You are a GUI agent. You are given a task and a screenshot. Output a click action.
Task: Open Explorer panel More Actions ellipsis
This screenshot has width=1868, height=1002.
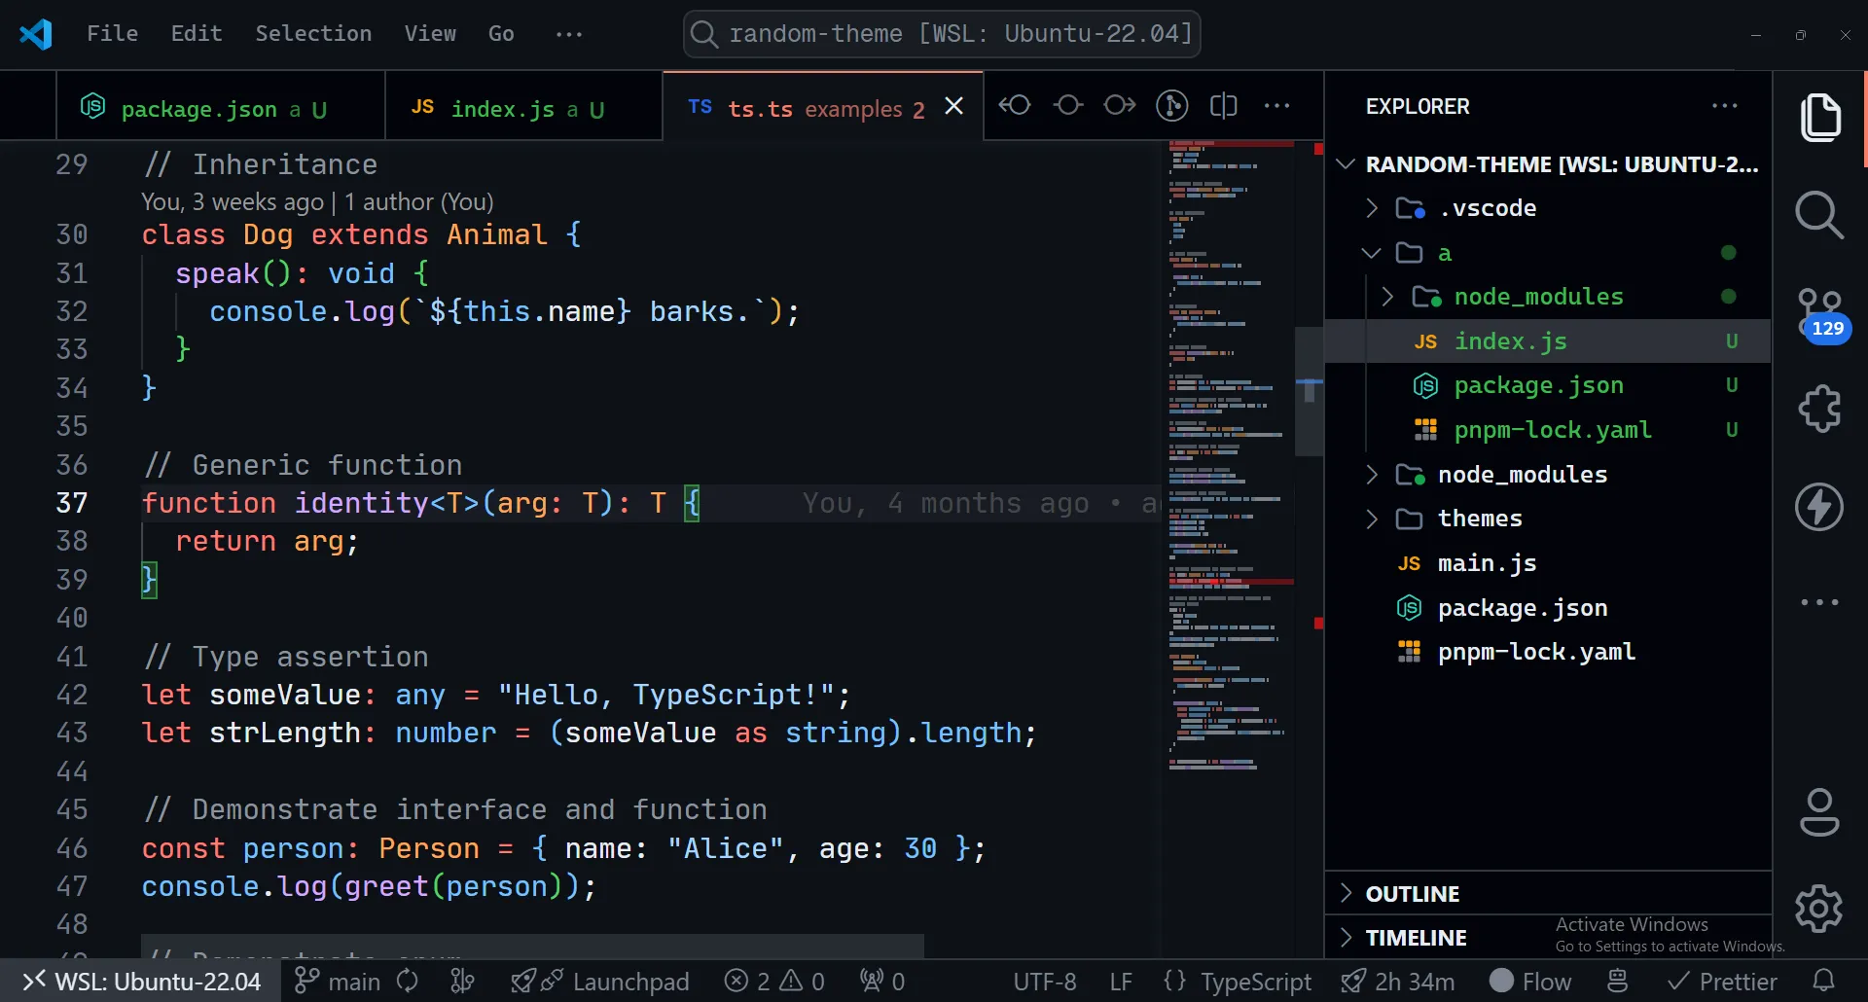[x=1725, y=106]
